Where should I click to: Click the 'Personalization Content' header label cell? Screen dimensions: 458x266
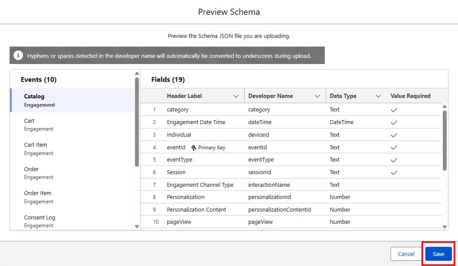pyautogui.click(x=196, y=210)
